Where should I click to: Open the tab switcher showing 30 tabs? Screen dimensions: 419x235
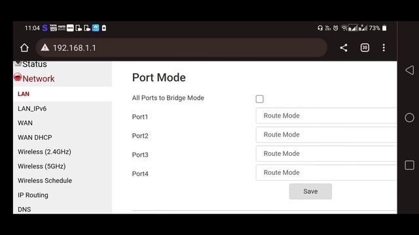tap(365, 48)
